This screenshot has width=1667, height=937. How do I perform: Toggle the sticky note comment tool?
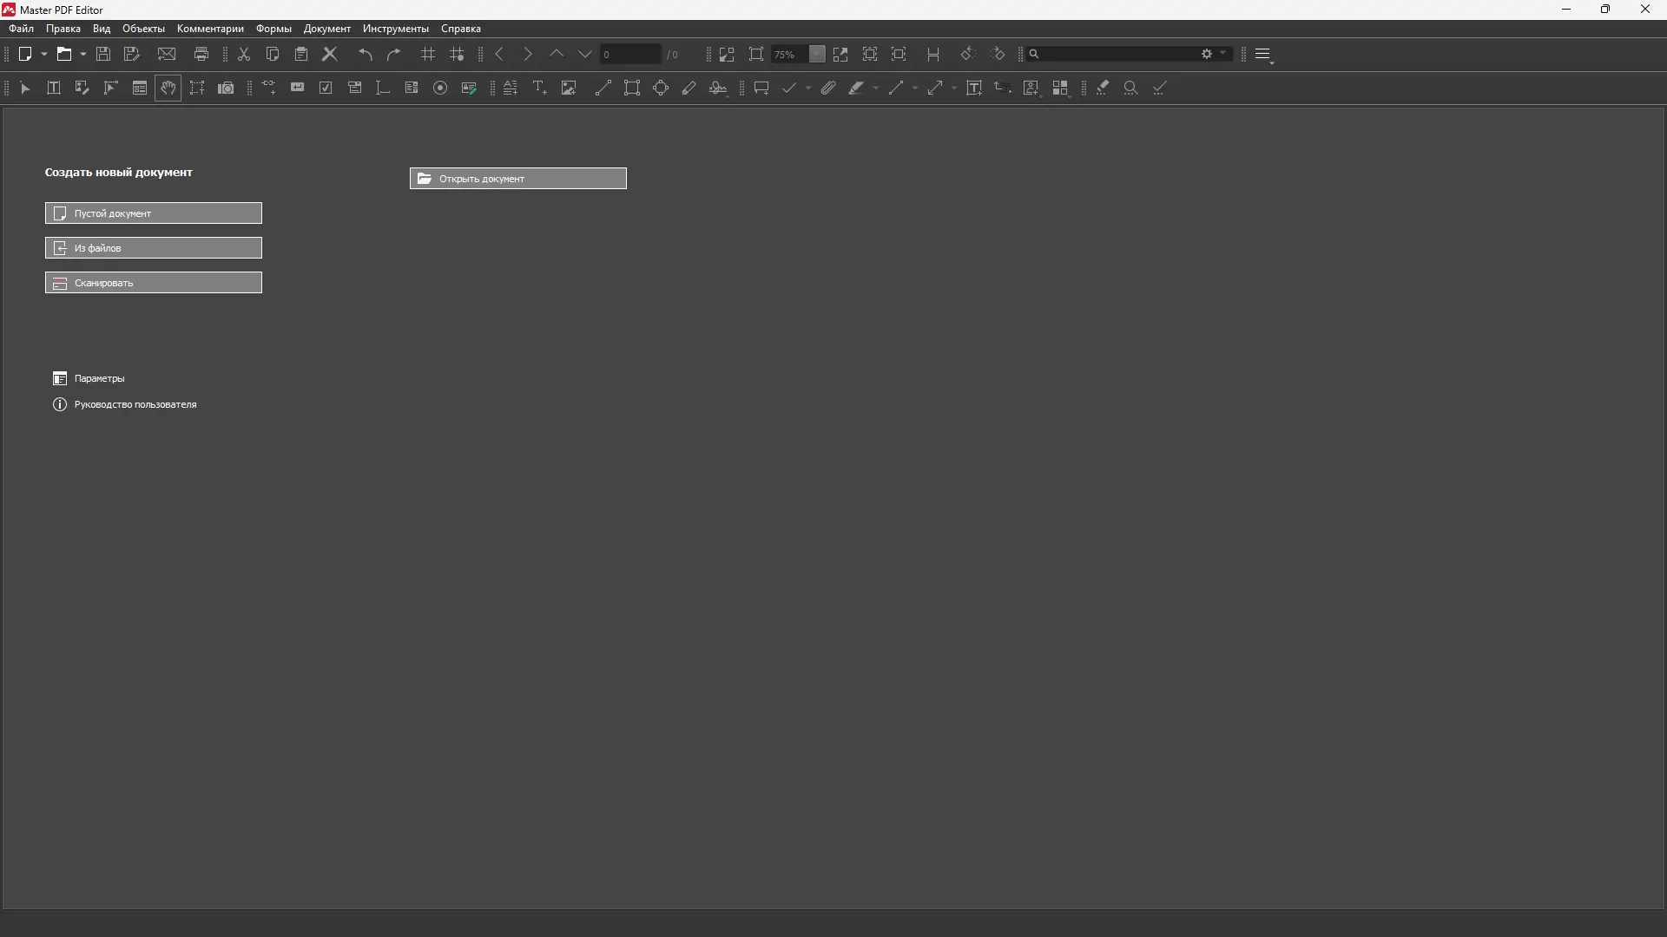coord(761,88)
